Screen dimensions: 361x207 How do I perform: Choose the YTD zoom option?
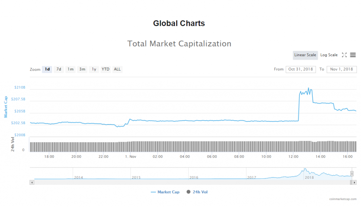click(x=105, y=69)
